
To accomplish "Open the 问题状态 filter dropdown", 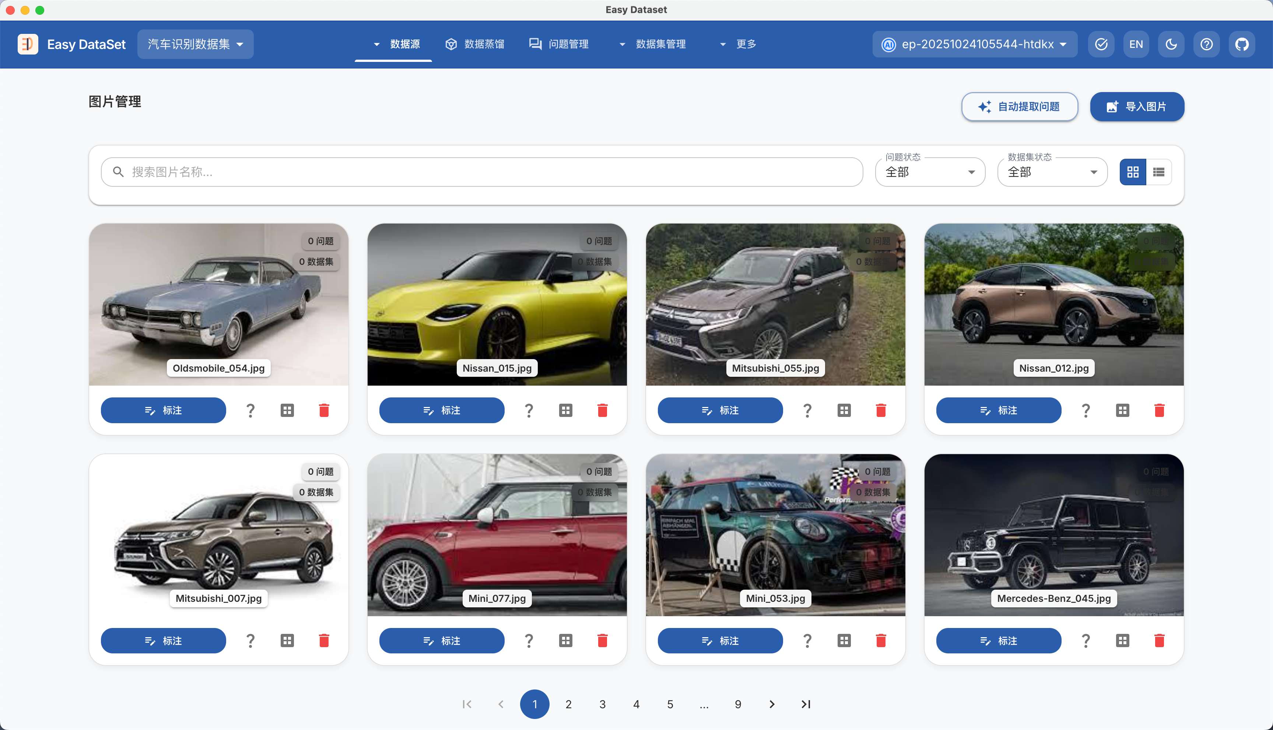I will click(930, 172).
